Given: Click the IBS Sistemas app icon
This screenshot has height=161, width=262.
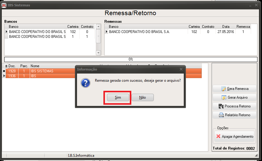Looking at the screenshot, I should pos(4,5).
